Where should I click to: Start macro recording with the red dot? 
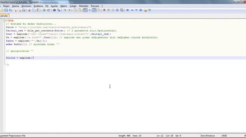click(104, 10)
